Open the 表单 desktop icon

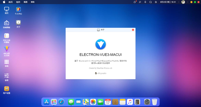point(7,77)
